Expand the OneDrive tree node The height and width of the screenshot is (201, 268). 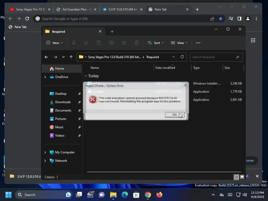pyautogui.click(x=45, y=77)
